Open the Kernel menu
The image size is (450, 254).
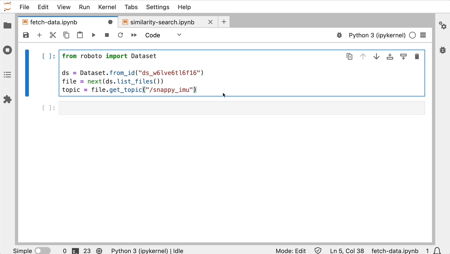point(107,7)
